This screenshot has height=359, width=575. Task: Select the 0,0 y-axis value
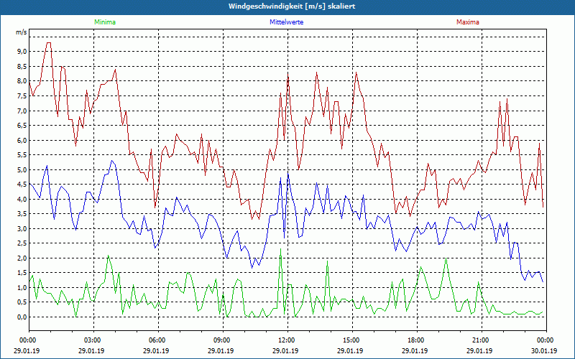[22, 317]
